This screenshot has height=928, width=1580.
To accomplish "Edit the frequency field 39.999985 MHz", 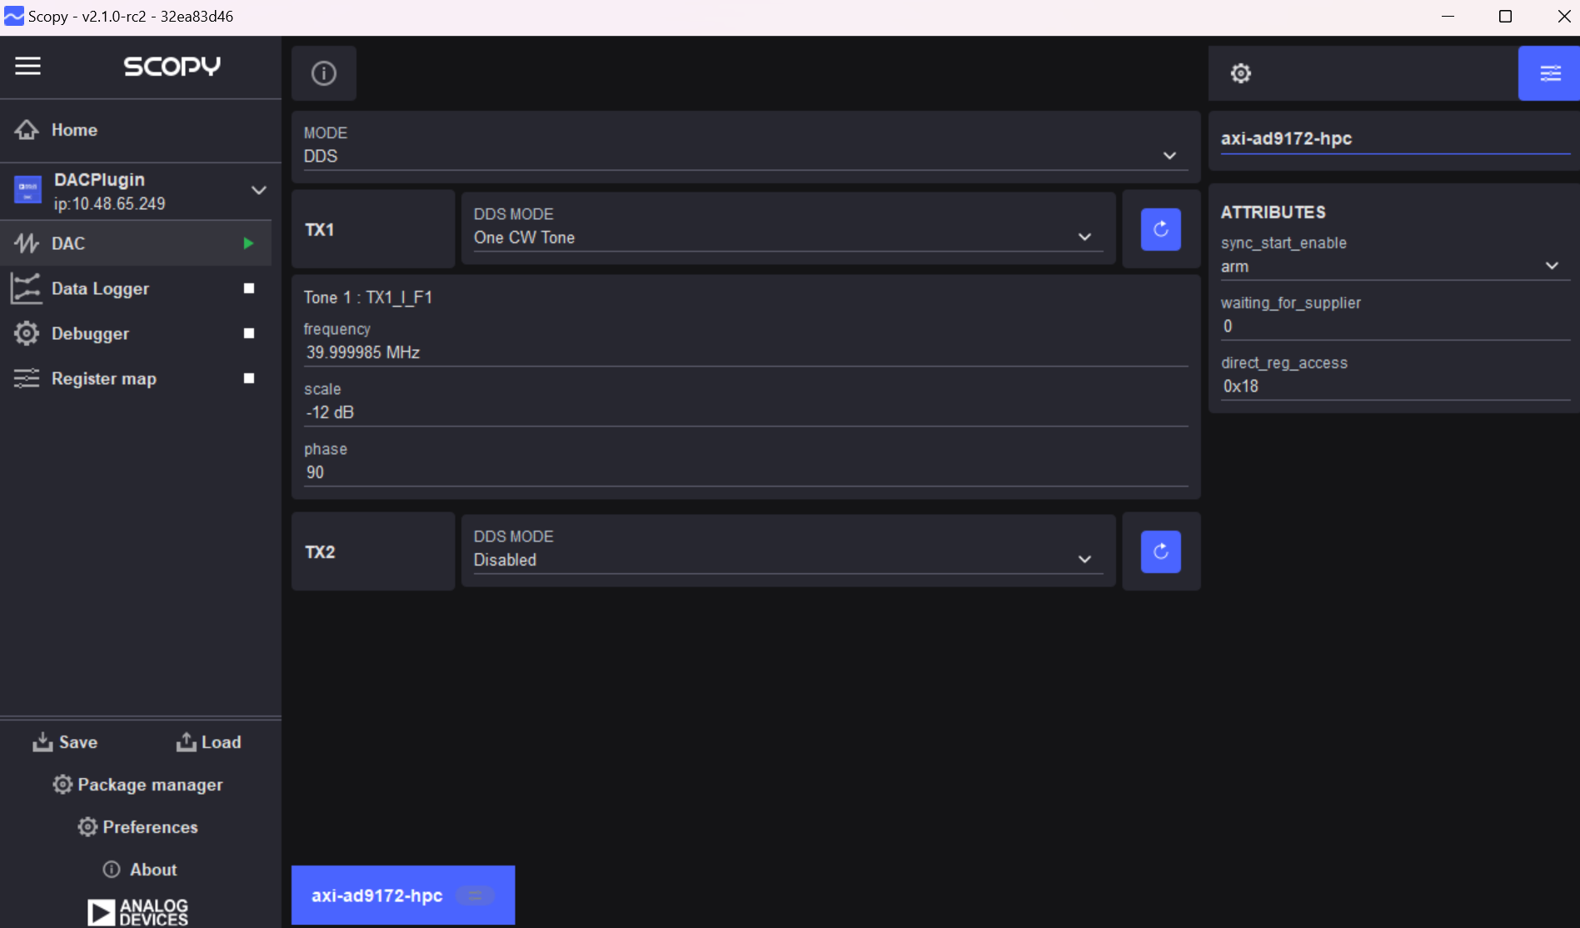I will [x=745, y=352].
